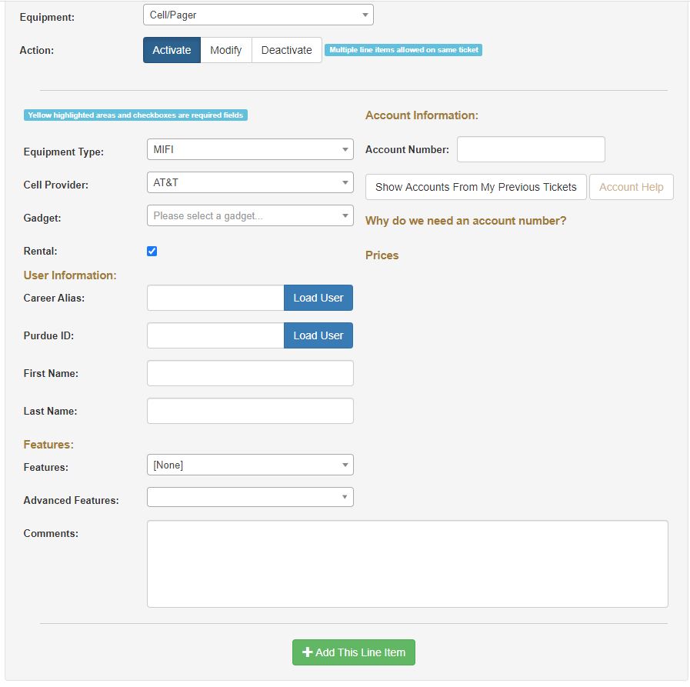
Task: Open the Advanced Features dropdown
Action: 250,497
